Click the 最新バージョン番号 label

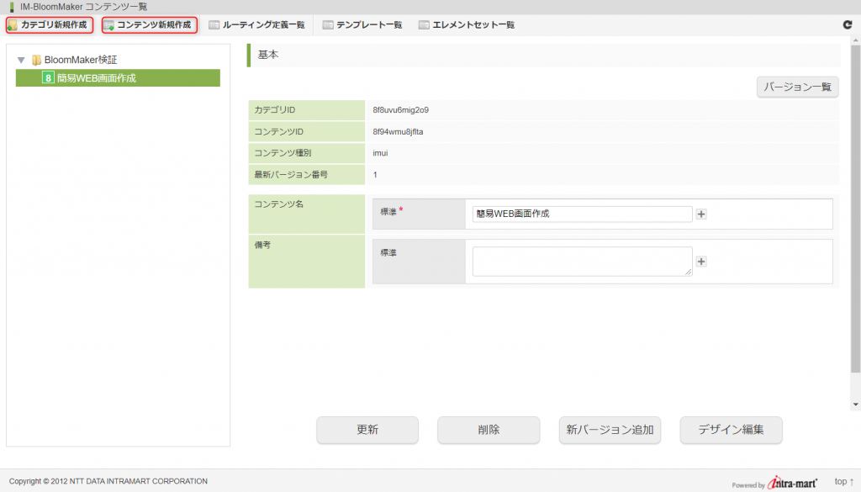[x=291, y=175]
